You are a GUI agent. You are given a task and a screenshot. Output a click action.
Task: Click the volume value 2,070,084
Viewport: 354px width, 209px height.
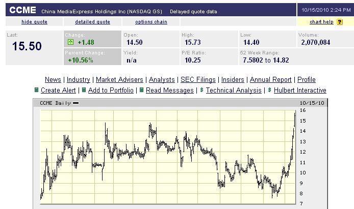(x=316, y=42)
